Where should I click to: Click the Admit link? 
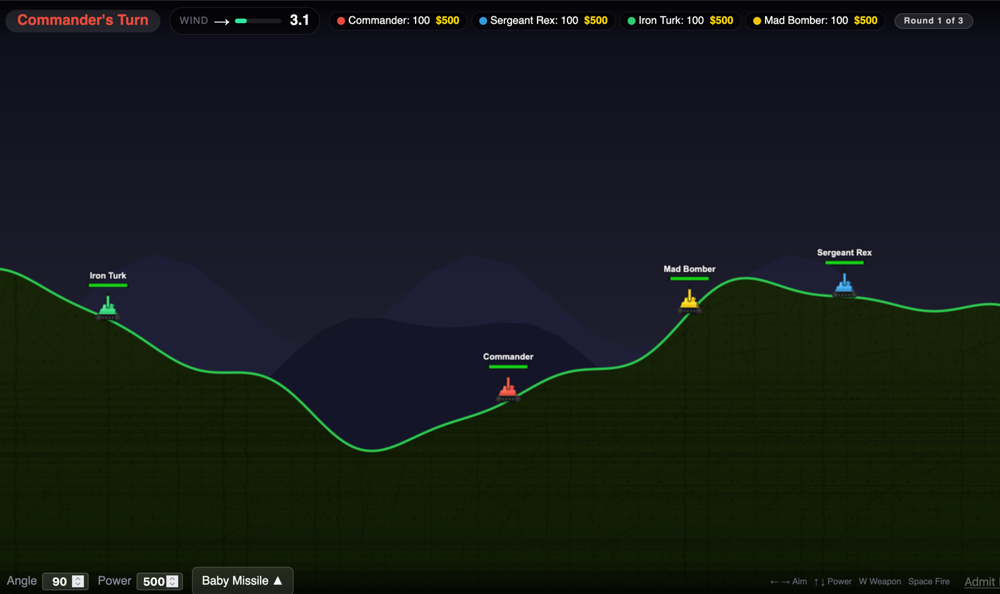(979, 582)
